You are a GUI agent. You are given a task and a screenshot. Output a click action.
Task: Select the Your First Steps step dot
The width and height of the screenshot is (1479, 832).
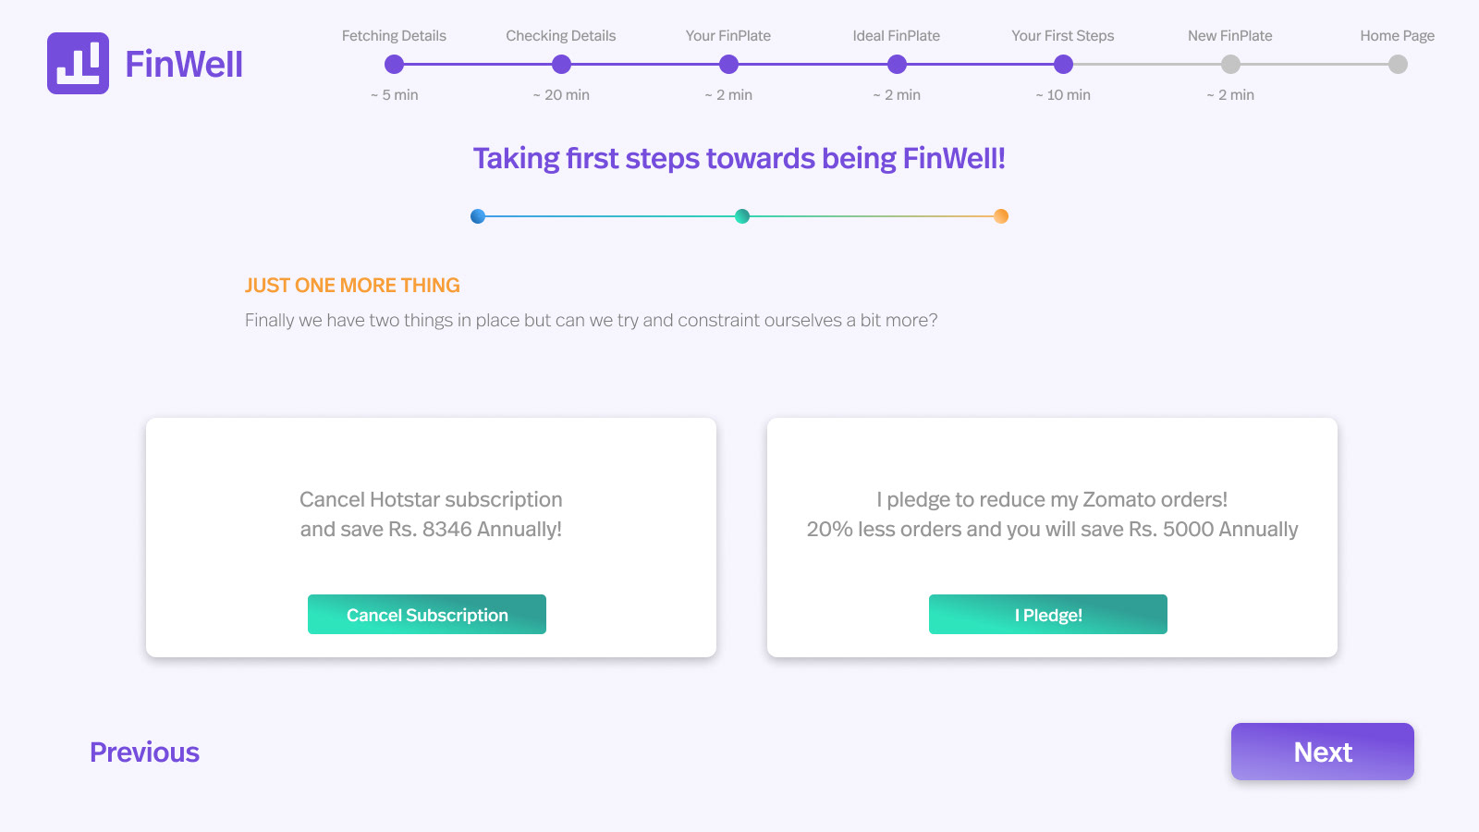pos(1063,65)
